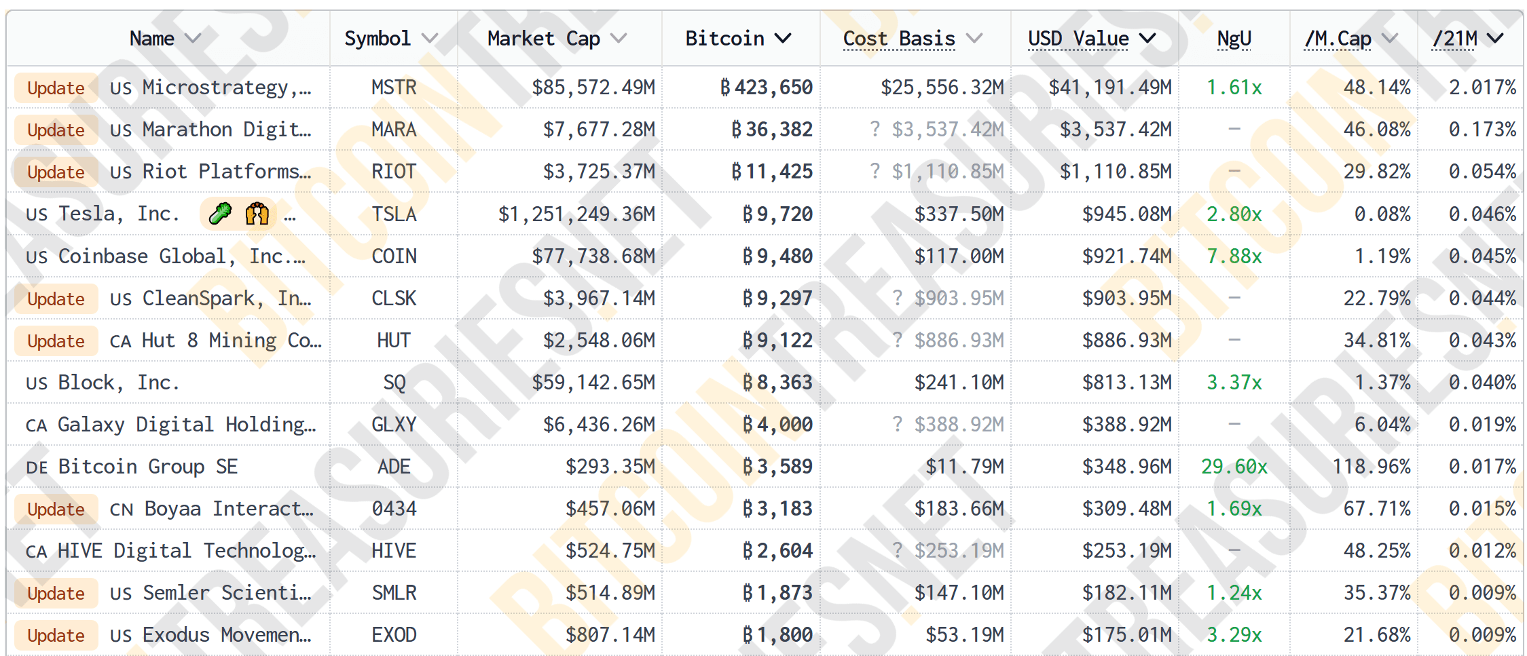Sort by the USD Value column arrow
This screenshot has width=1527, height=656.
pyautogui.click(x=1147, y=39)
